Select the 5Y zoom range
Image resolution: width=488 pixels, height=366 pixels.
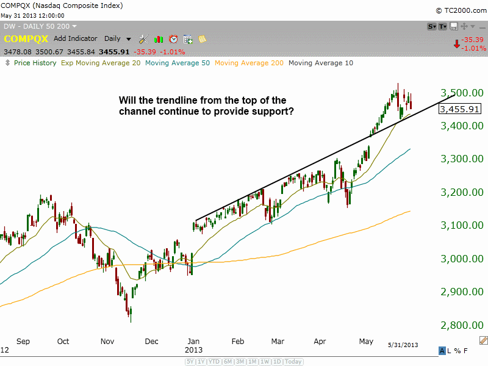189,361
